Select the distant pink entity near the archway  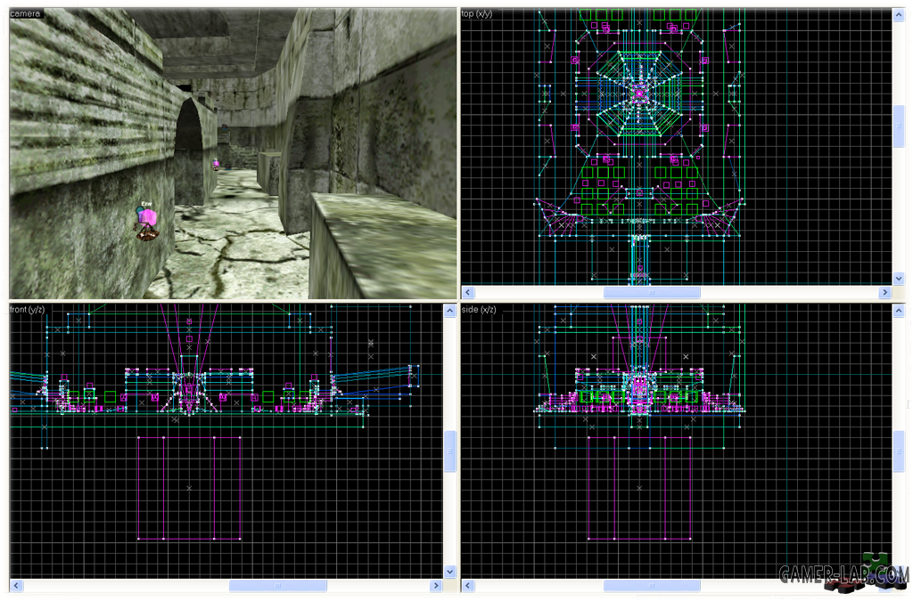point(216,165)
